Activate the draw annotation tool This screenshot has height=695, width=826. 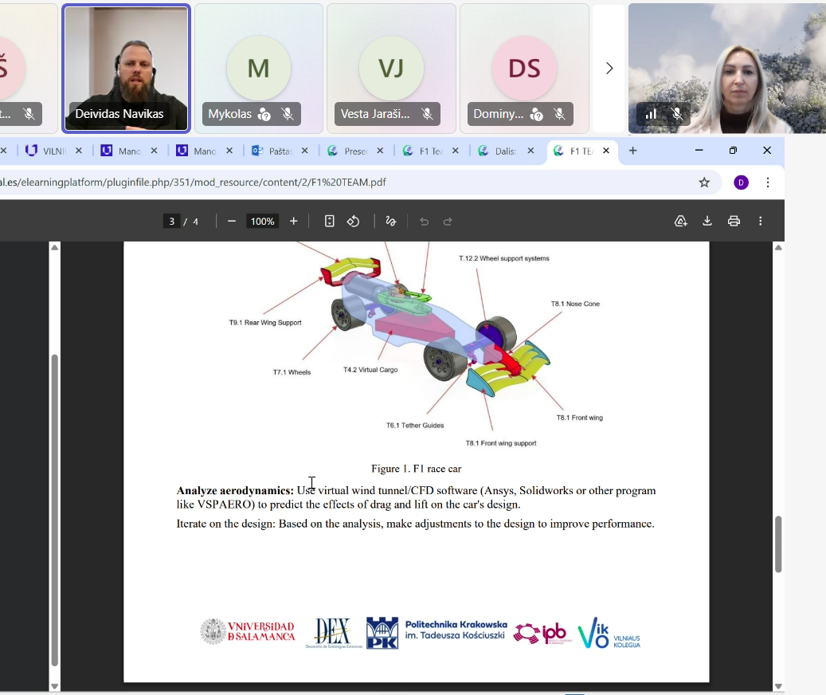[390, 222]
